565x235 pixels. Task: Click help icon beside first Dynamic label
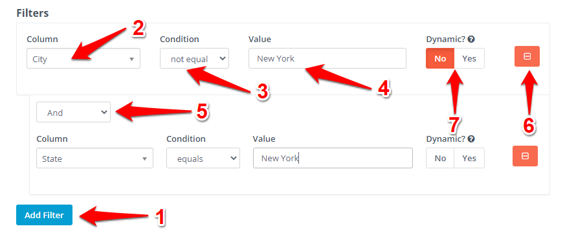click(x=471, y=39)
